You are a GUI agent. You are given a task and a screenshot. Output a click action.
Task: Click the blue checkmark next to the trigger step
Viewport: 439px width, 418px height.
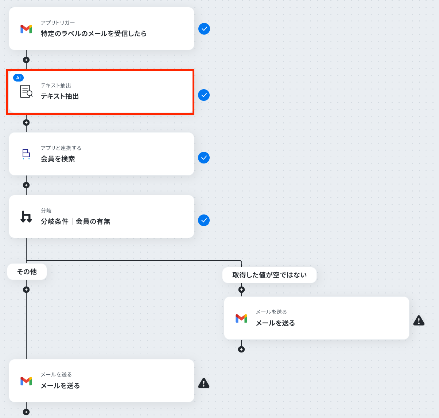[x=204, y=29]
